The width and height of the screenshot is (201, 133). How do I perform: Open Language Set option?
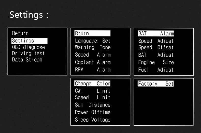coord(93,41)
